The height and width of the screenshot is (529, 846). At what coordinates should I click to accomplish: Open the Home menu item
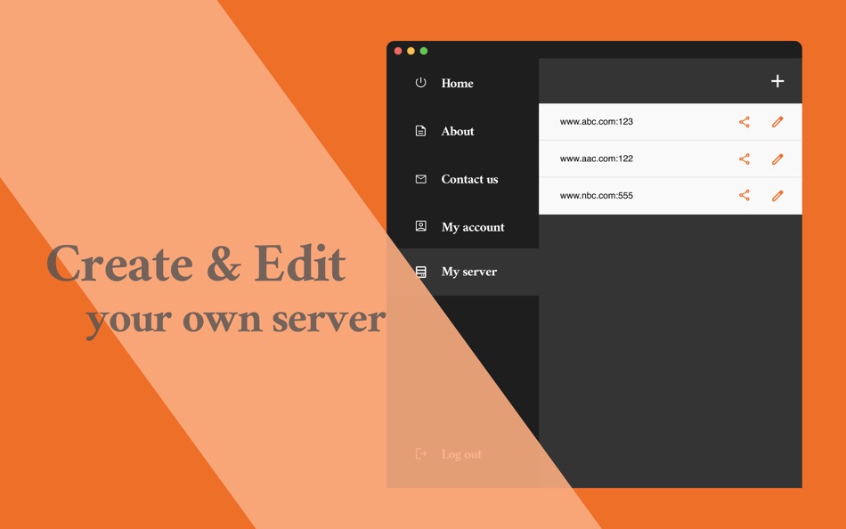point(457,83)
